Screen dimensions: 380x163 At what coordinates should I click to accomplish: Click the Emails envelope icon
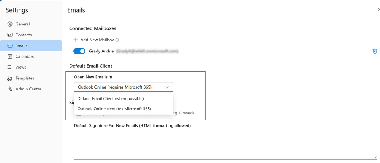tap(10, 46)
